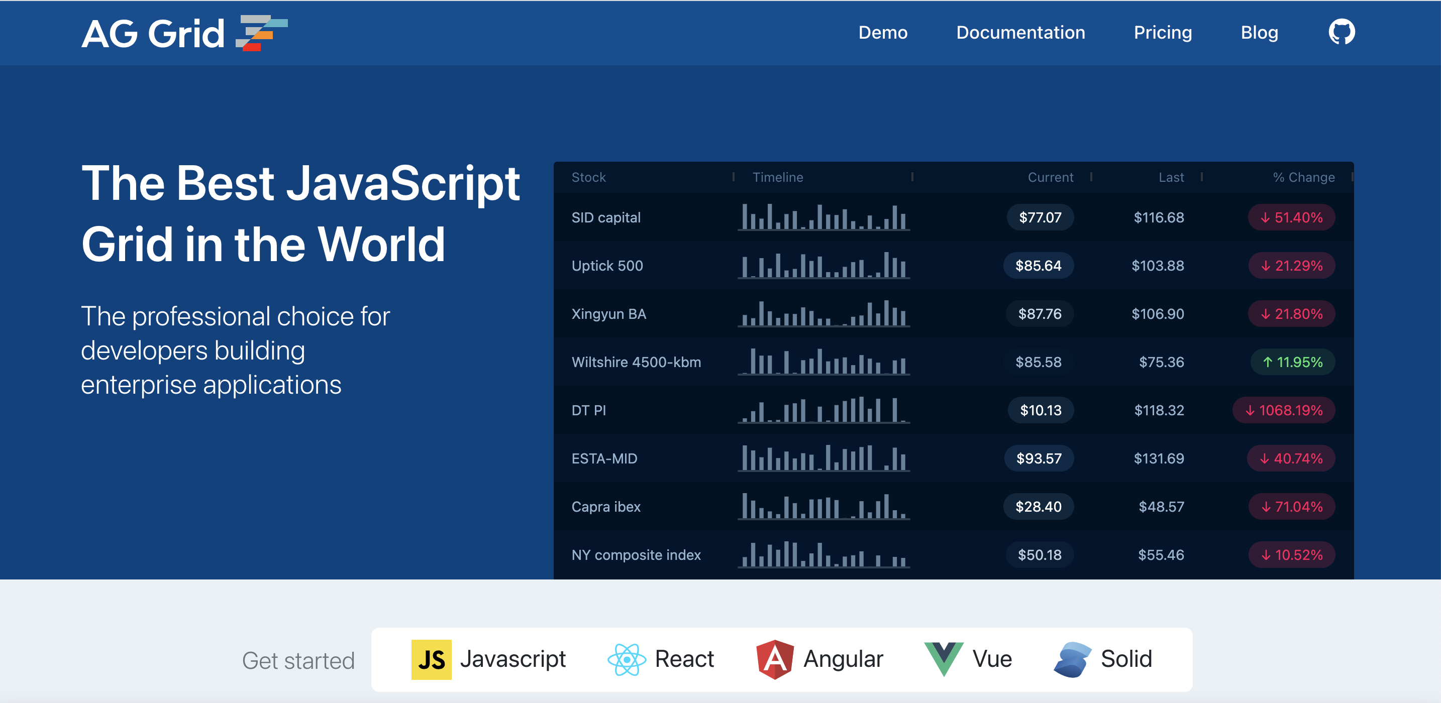Select the NY composite index stock name
Screen dimensions: 1441x703
636,555
